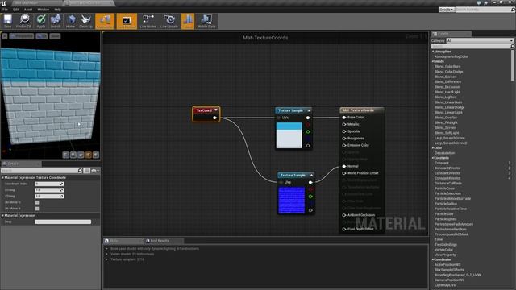Select the first preview shape icon in viewport
Screen dimensions: 516x290
[x=66, y=155]
